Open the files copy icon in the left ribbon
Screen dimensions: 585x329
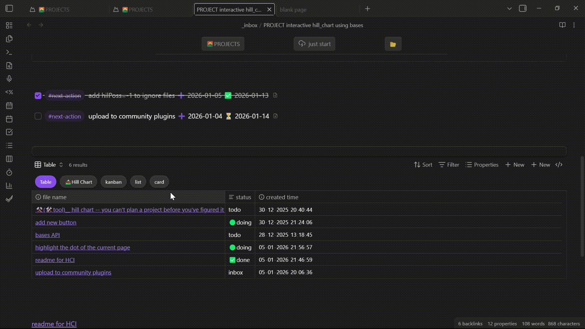[9, 39]
